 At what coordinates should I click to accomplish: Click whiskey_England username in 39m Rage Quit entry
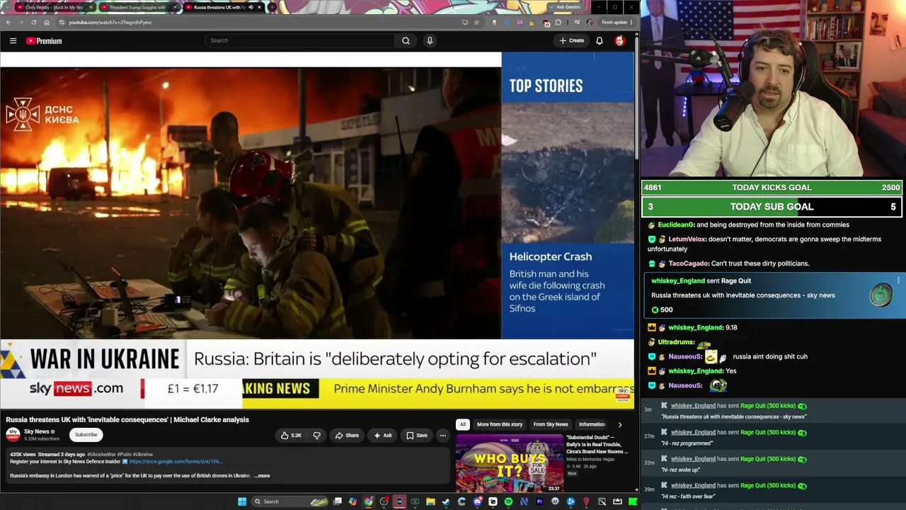[x=693, y=486]
